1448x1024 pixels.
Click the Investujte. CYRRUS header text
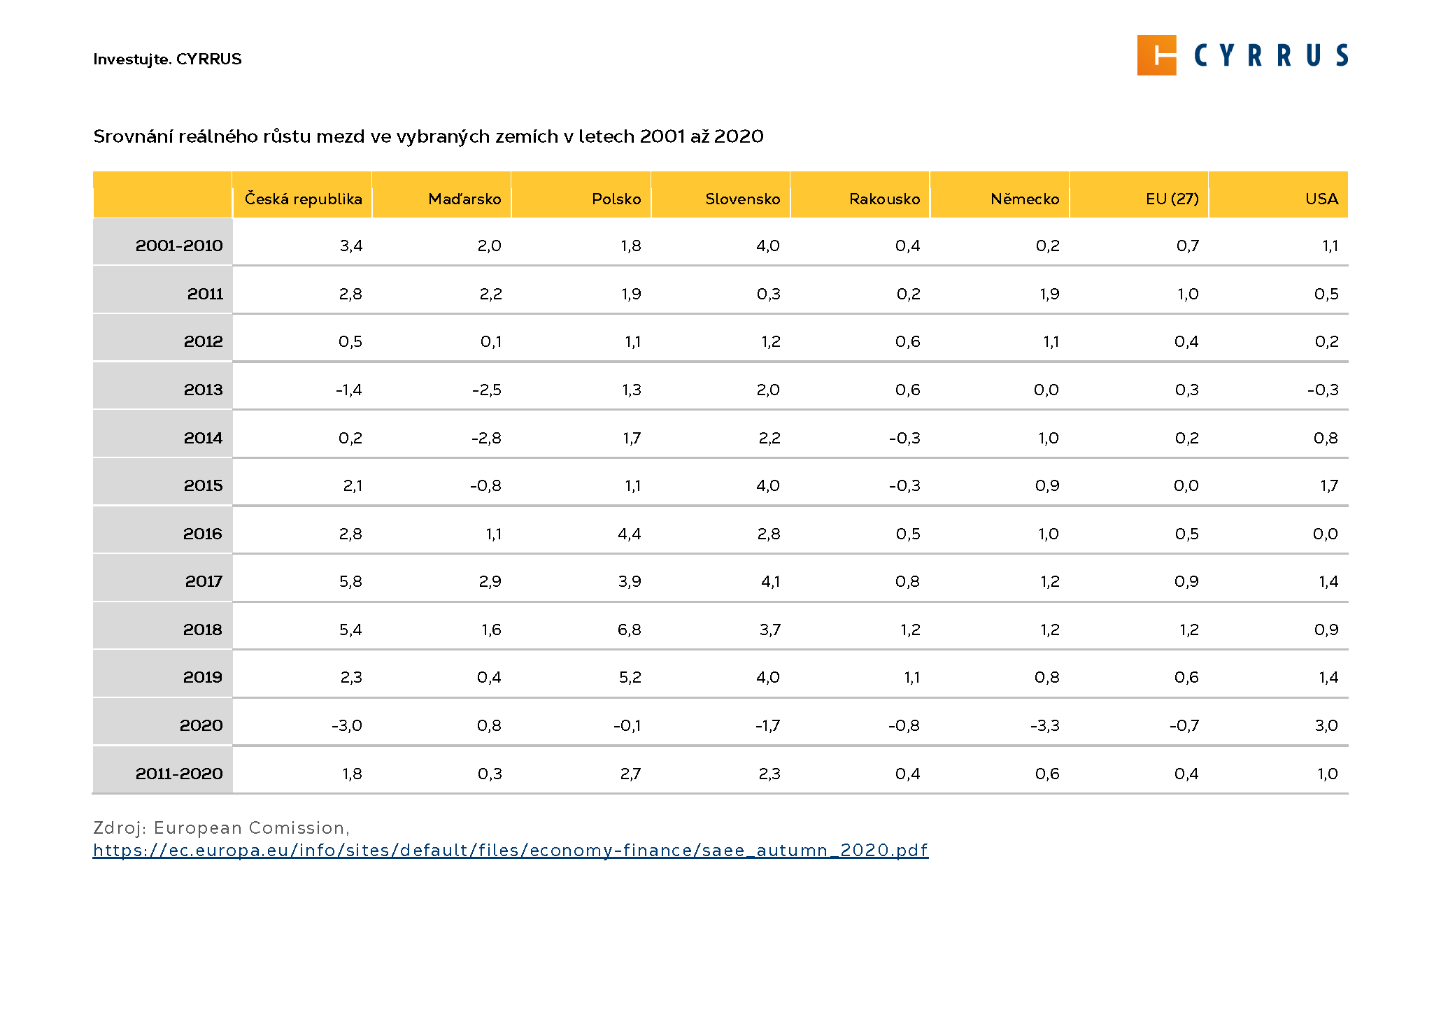tap(167, 59)
